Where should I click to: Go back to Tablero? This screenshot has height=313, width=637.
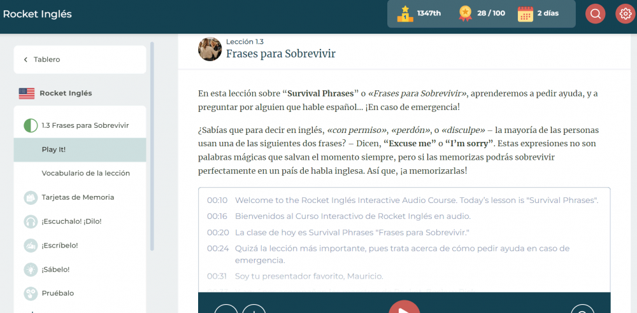tap(80, 60)
